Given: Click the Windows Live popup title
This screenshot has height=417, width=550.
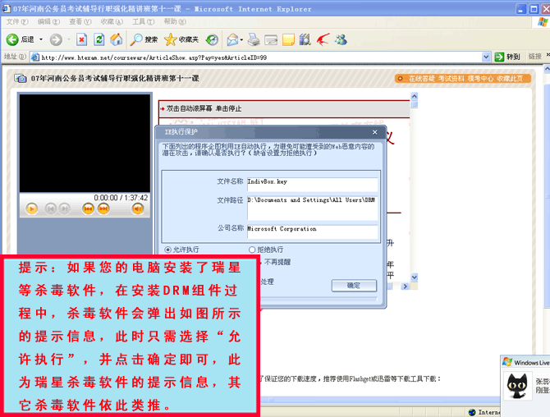Looking at the screenshot, I should (531, 363).
